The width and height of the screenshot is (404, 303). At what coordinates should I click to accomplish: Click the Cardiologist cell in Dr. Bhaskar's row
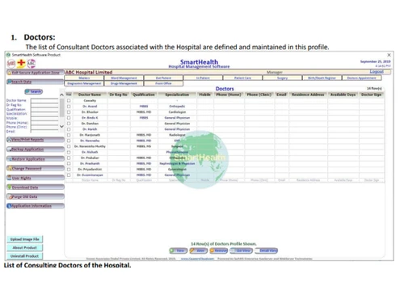(177, 112)
